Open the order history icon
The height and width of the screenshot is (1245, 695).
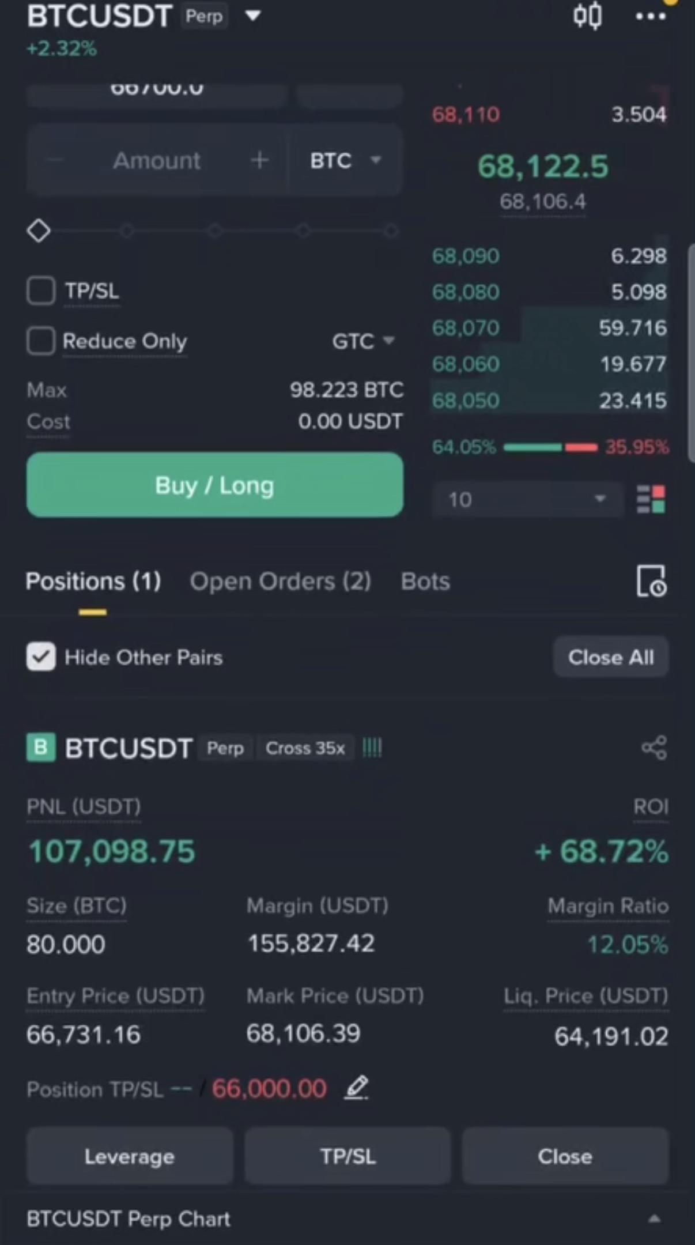point(651,580)
